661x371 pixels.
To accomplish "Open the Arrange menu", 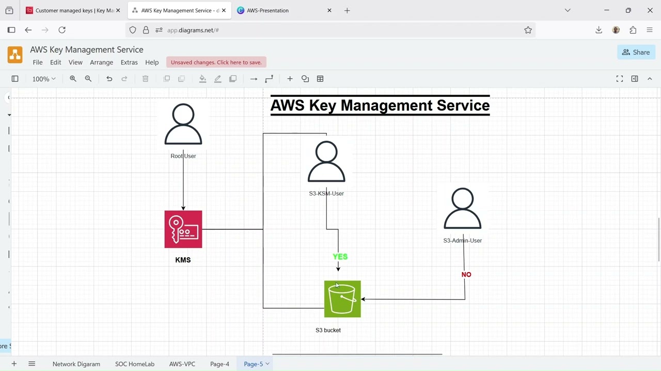I will [x=101, y=62].
